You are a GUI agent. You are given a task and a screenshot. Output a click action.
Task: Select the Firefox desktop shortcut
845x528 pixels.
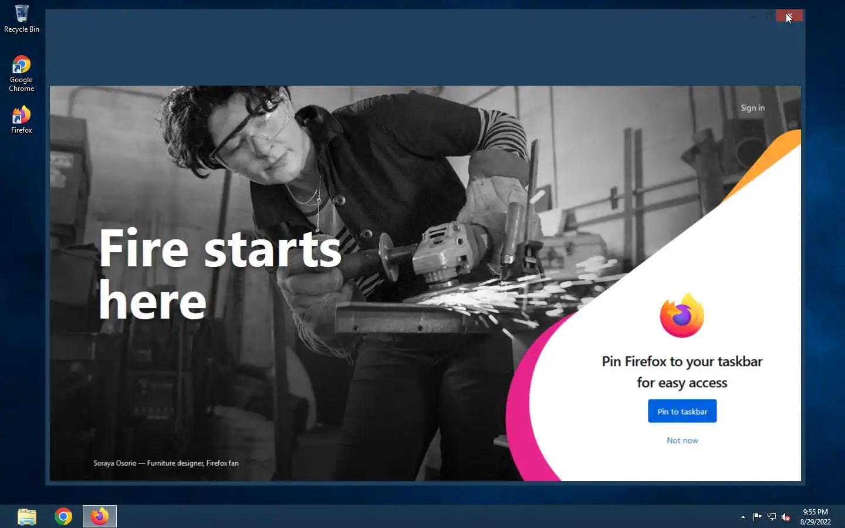(x=22, y=120)
